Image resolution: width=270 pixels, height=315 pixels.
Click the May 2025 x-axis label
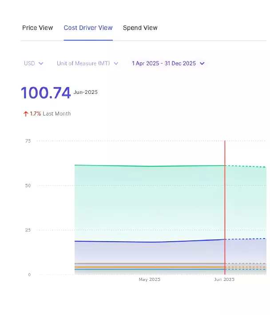click(x=149, y=279)
